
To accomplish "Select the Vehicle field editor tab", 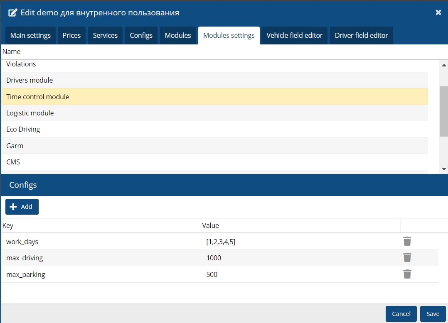I will 294,35.
